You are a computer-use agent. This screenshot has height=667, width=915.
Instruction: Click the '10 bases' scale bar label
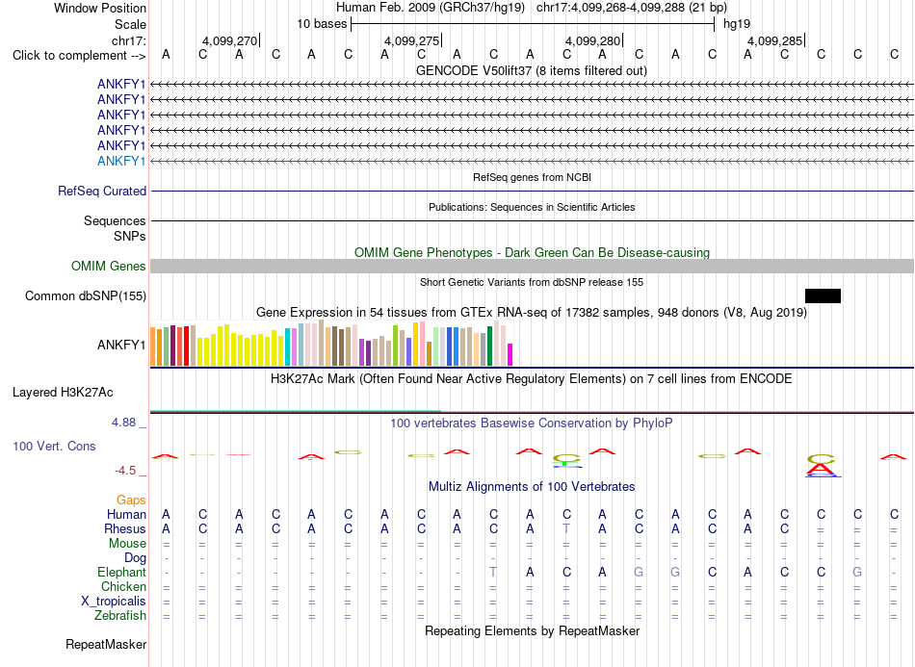322,24
